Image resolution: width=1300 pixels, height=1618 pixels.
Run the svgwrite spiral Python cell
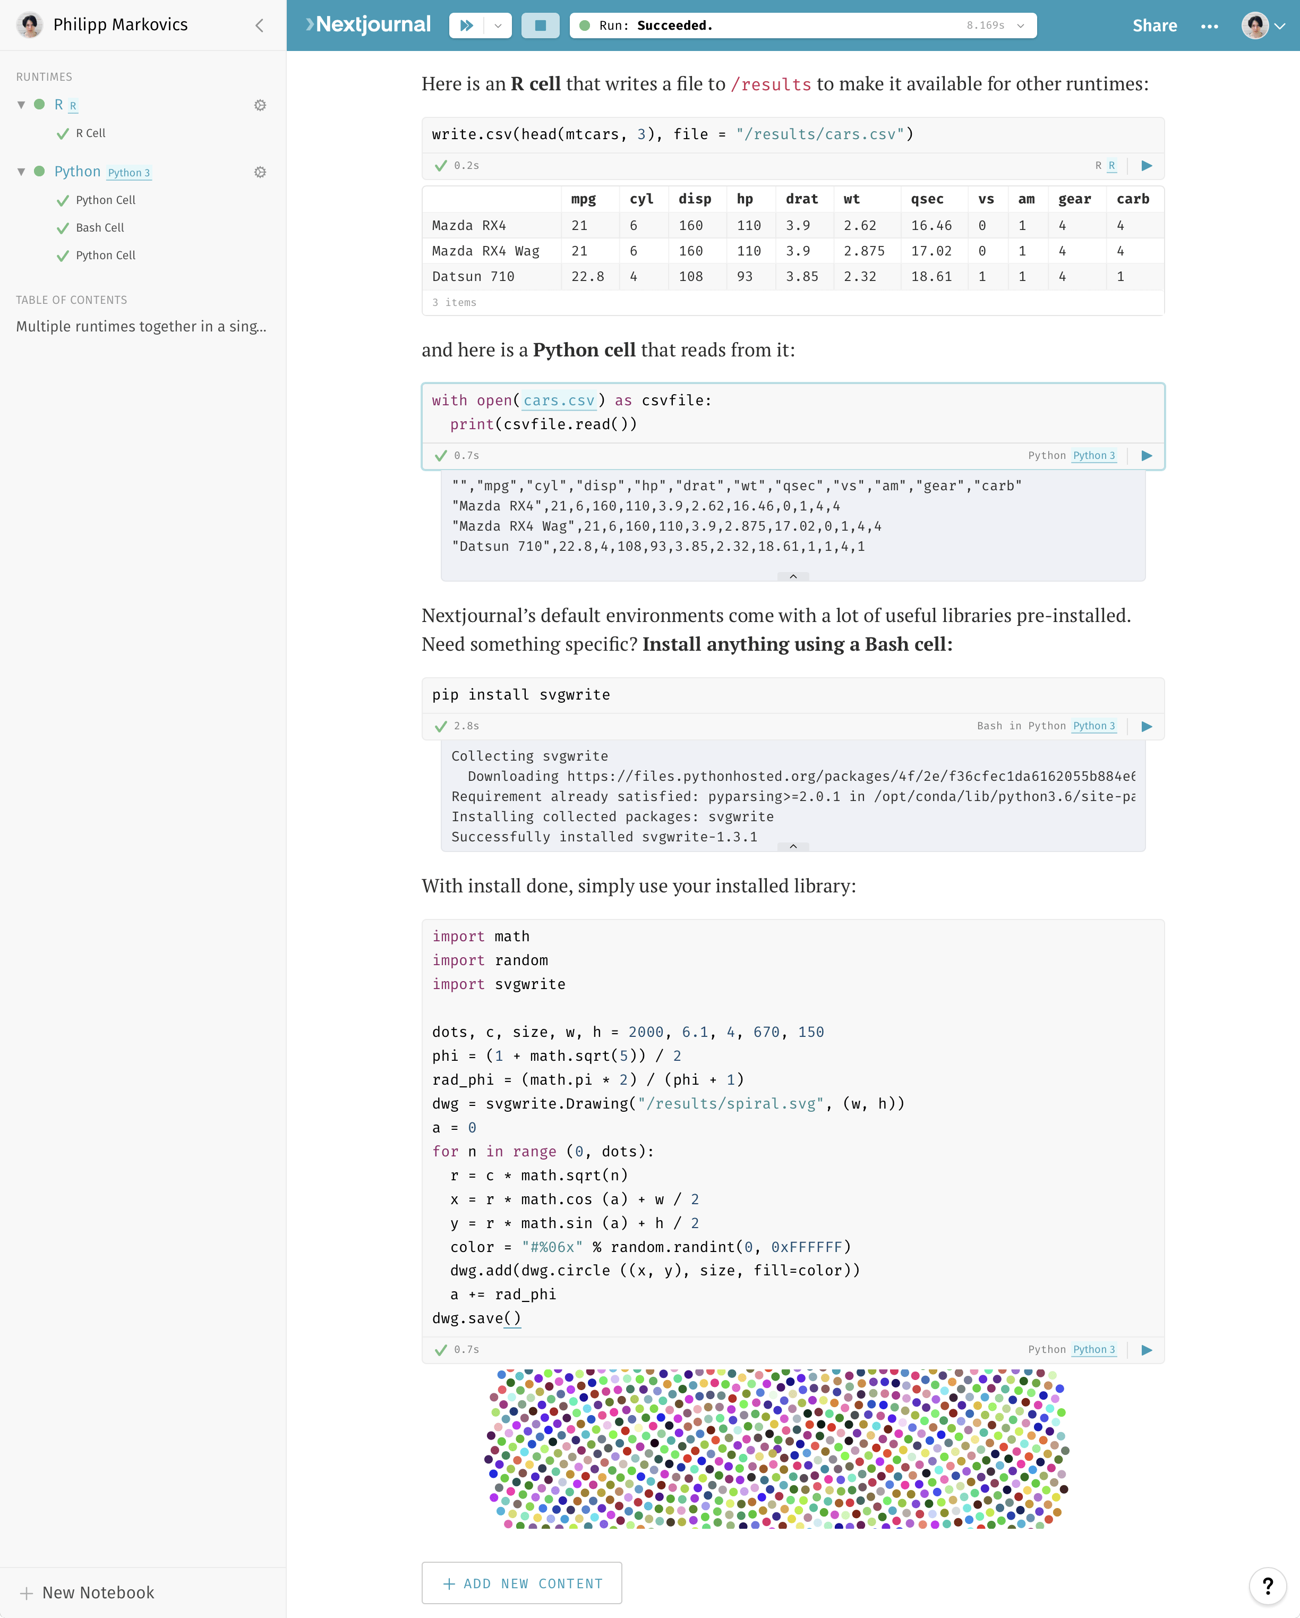(1146, 1350)
